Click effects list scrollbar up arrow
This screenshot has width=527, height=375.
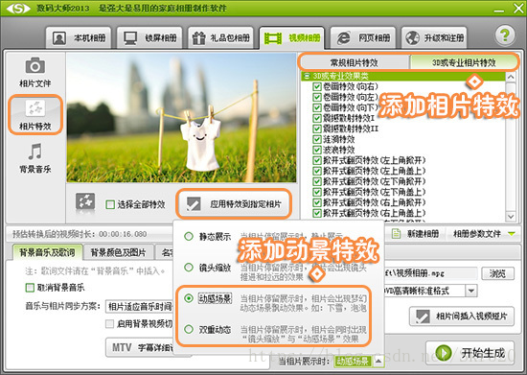tap(511, 77)
